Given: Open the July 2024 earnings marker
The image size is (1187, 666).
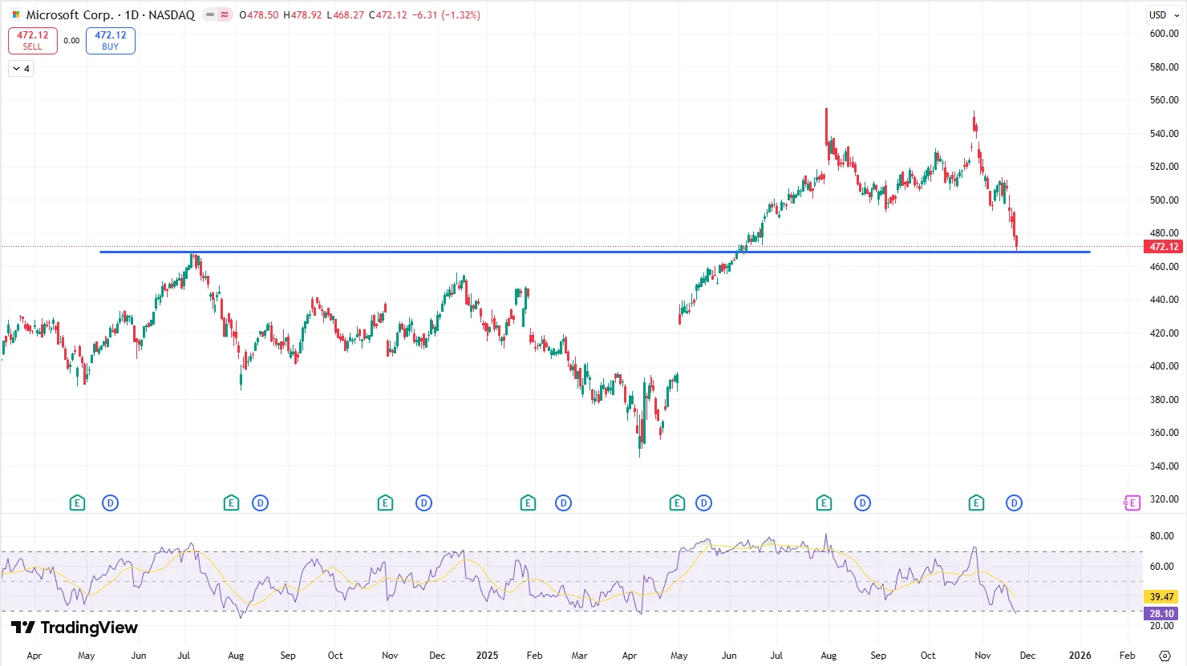Looking at the screenshot, I should (x=231, y=503).
